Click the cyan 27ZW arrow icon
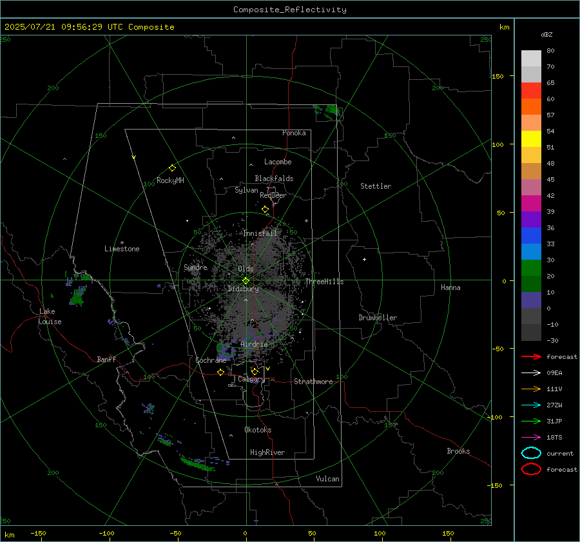 point(531,405)
